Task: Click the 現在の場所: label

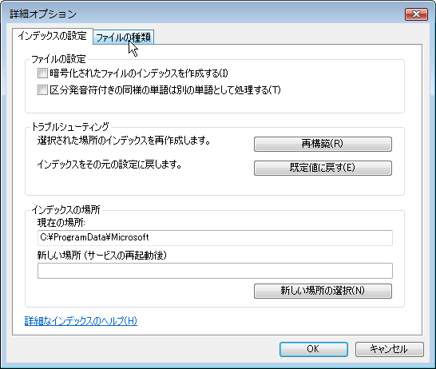Action: pyautogui.click(x=61, y=223)
